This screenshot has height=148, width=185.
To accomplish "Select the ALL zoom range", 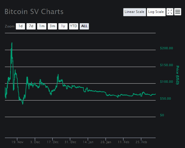I will [84, 26].
